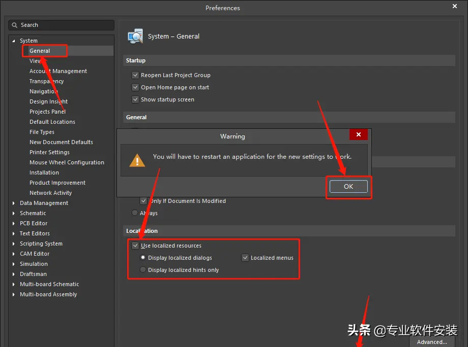This screenshot has width=468, height=347.
Task: Open the Network Activity page
Action: click(x=51, y=193)
